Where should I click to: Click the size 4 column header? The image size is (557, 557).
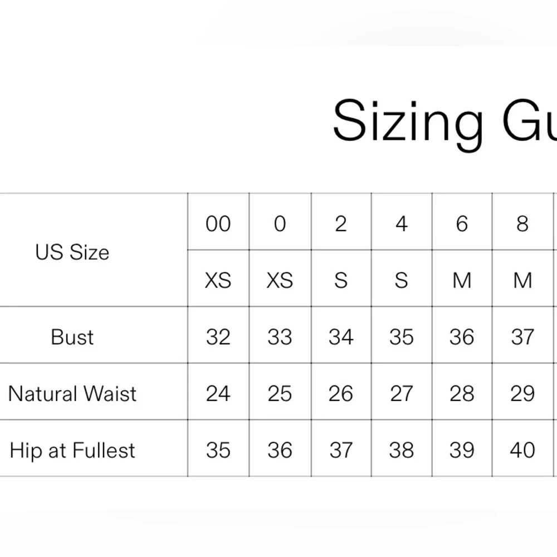click(x=401, y=224)
